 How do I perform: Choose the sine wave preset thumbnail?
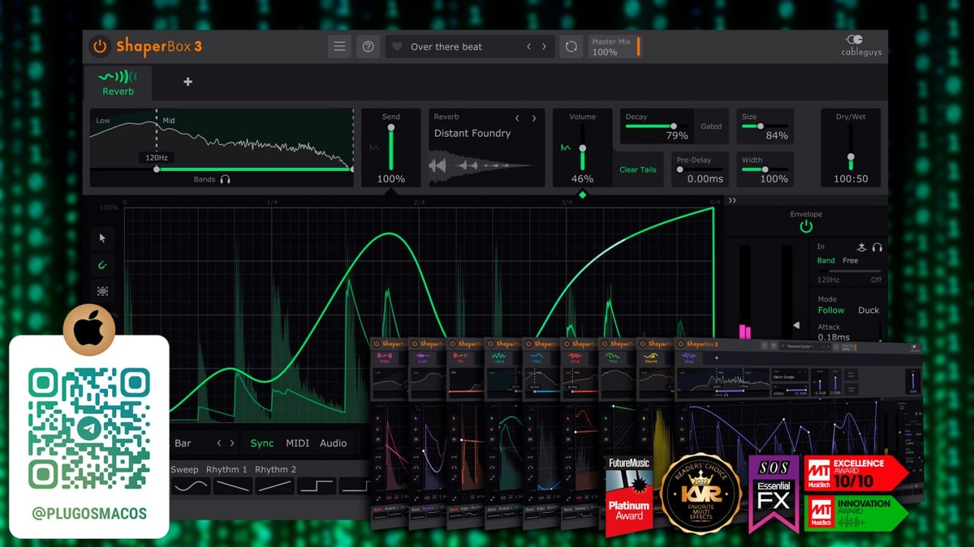192,486
